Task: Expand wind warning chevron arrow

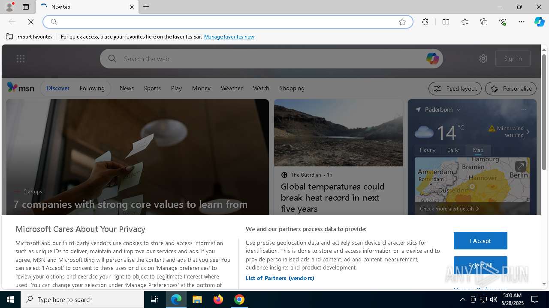Action: point(528,132)
